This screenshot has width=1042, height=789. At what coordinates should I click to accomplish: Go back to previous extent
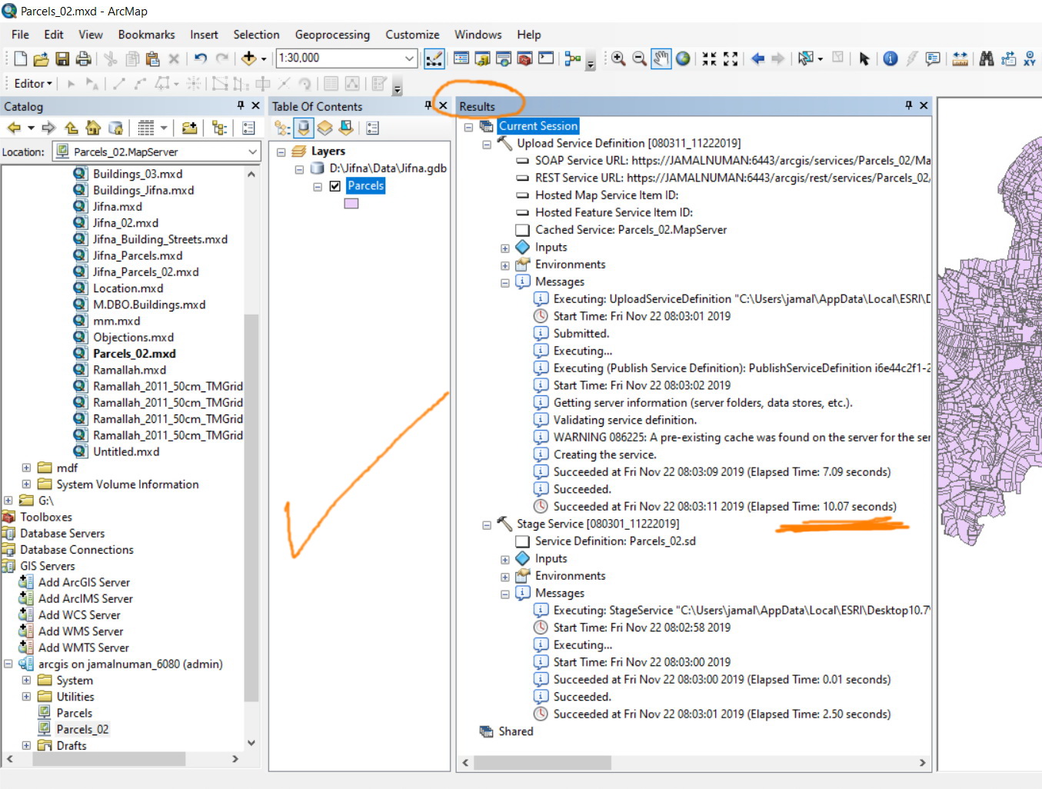coord(757,58)
